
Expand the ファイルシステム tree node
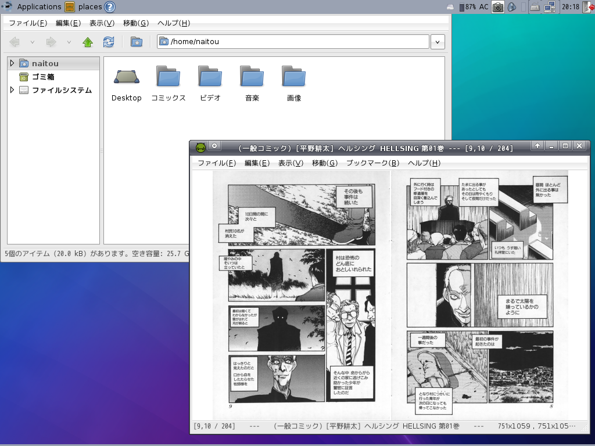tap(12, 90)
